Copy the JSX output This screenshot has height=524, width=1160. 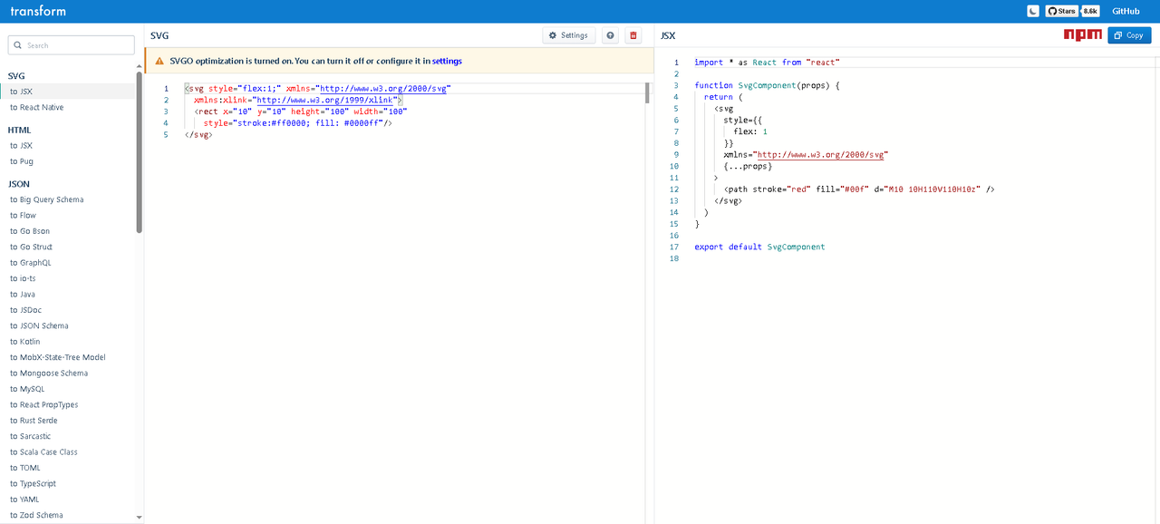click(x=1129, y=35)
